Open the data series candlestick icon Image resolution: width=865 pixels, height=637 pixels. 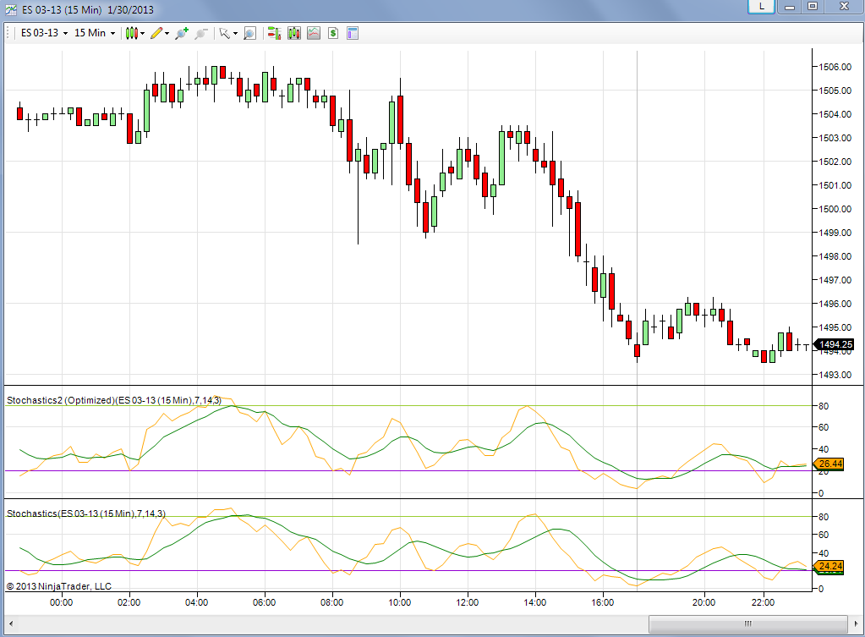pyautogui.click(x=294, y=33)
